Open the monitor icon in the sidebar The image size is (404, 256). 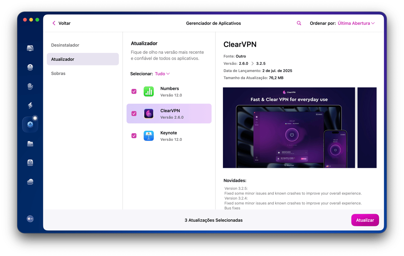tap(30, 48)
